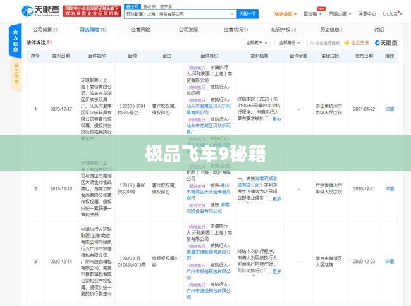Click the 发布日期 column header

[x=364, y=56]
